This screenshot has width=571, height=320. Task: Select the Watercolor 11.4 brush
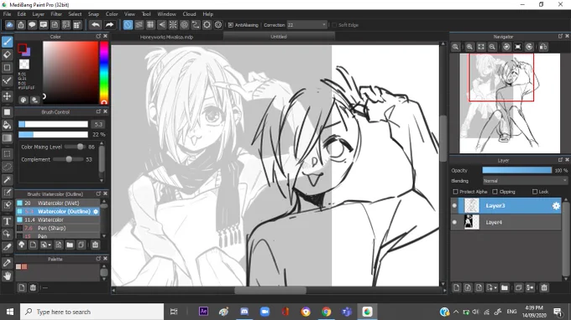pos(58,219)
